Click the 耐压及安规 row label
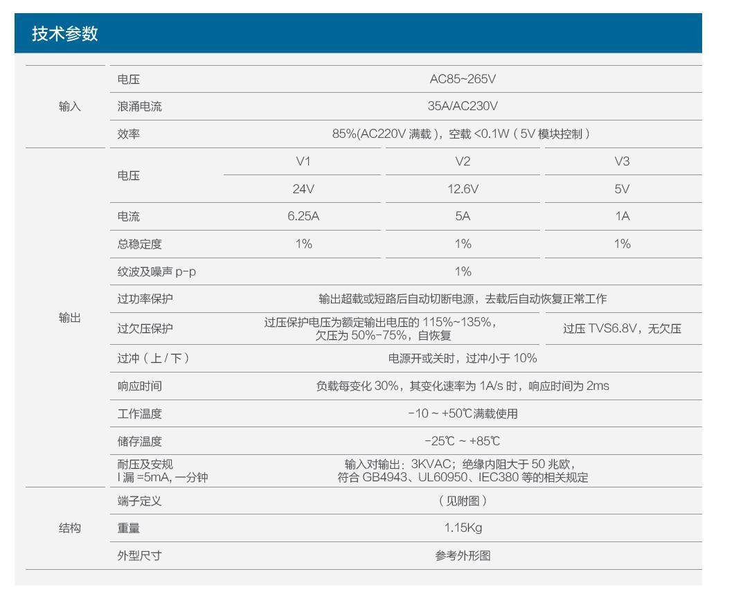734x592 pixels. (145, 464)
